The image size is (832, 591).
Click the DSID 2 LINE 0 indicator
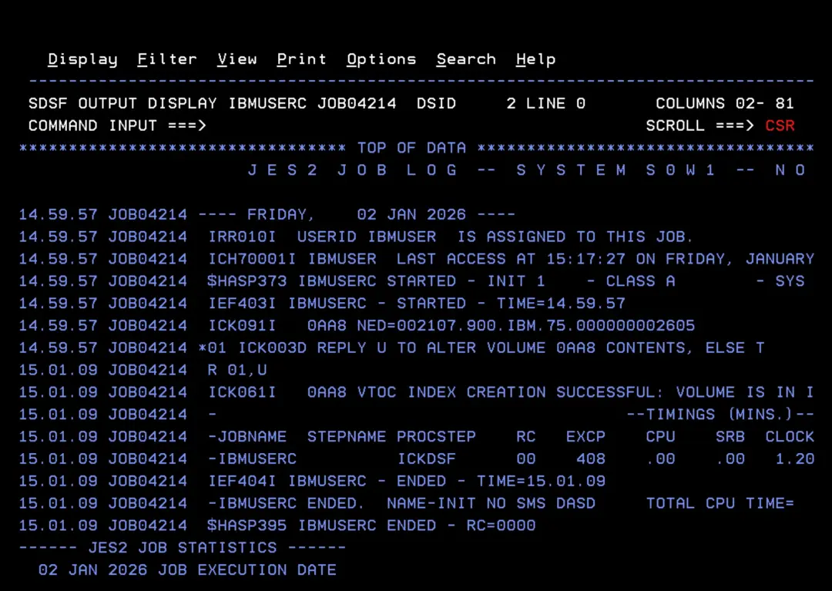click(501, 103)
